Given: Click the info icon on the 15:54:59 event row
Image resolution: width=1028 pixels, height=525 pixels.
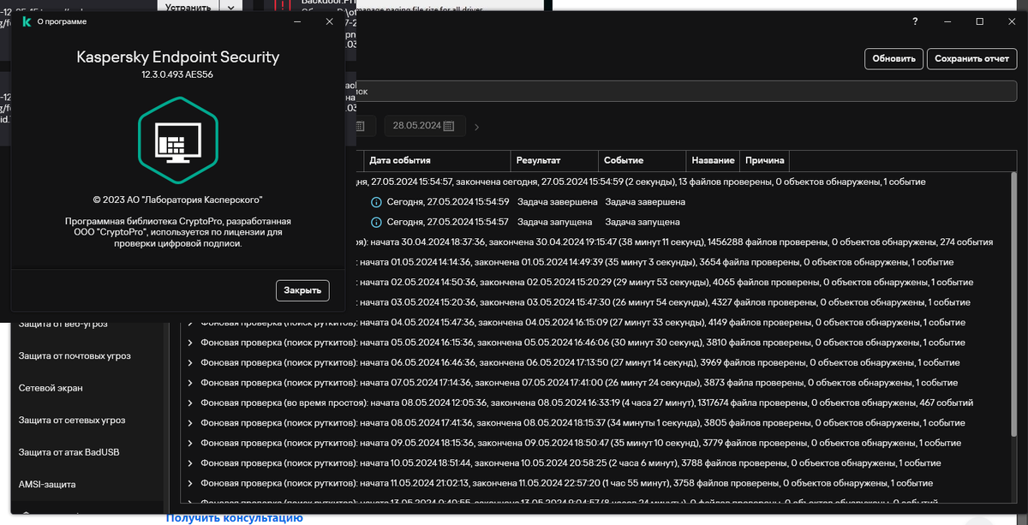Looking at the screenshot, I should click(x=376, y=202).
